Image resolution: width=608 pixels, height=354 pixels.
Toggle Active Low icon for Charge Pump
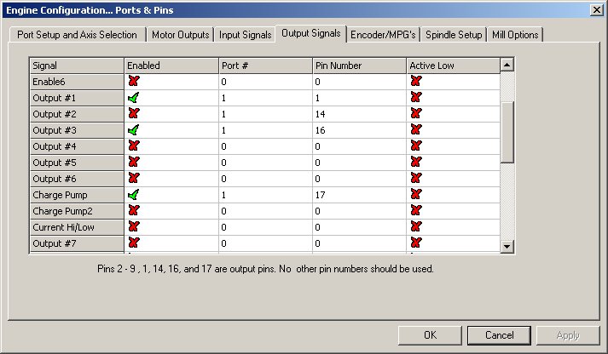(x=416, y=195)
